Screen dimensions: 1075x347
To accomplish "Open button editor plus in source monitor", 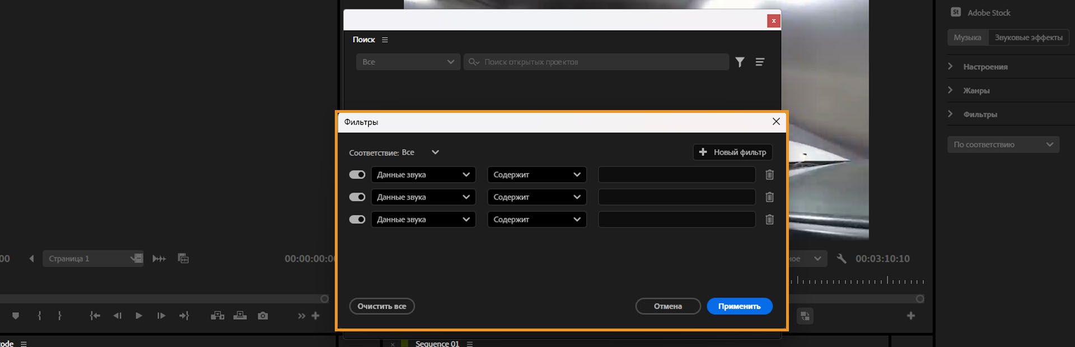I will pos(316,316).
